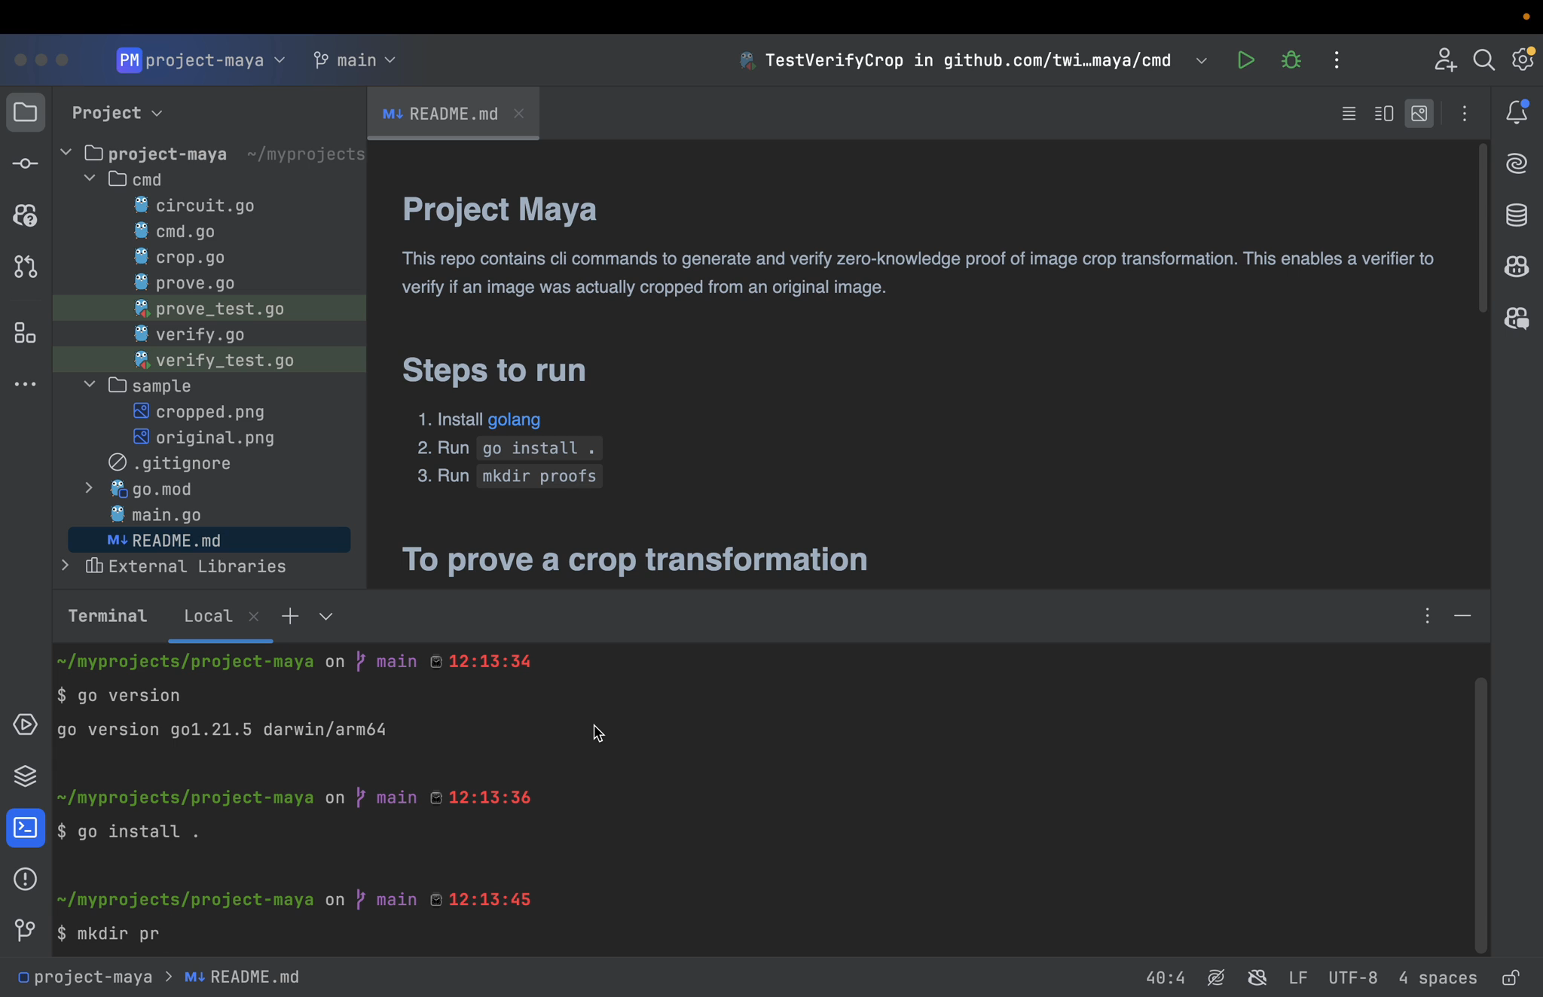This screenshot has width=1543, height=997.
Task: Open the Project tool window icon
Action: [26, 113]
